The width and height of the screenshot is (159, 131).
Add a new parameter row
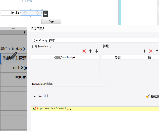coord(144,51)
